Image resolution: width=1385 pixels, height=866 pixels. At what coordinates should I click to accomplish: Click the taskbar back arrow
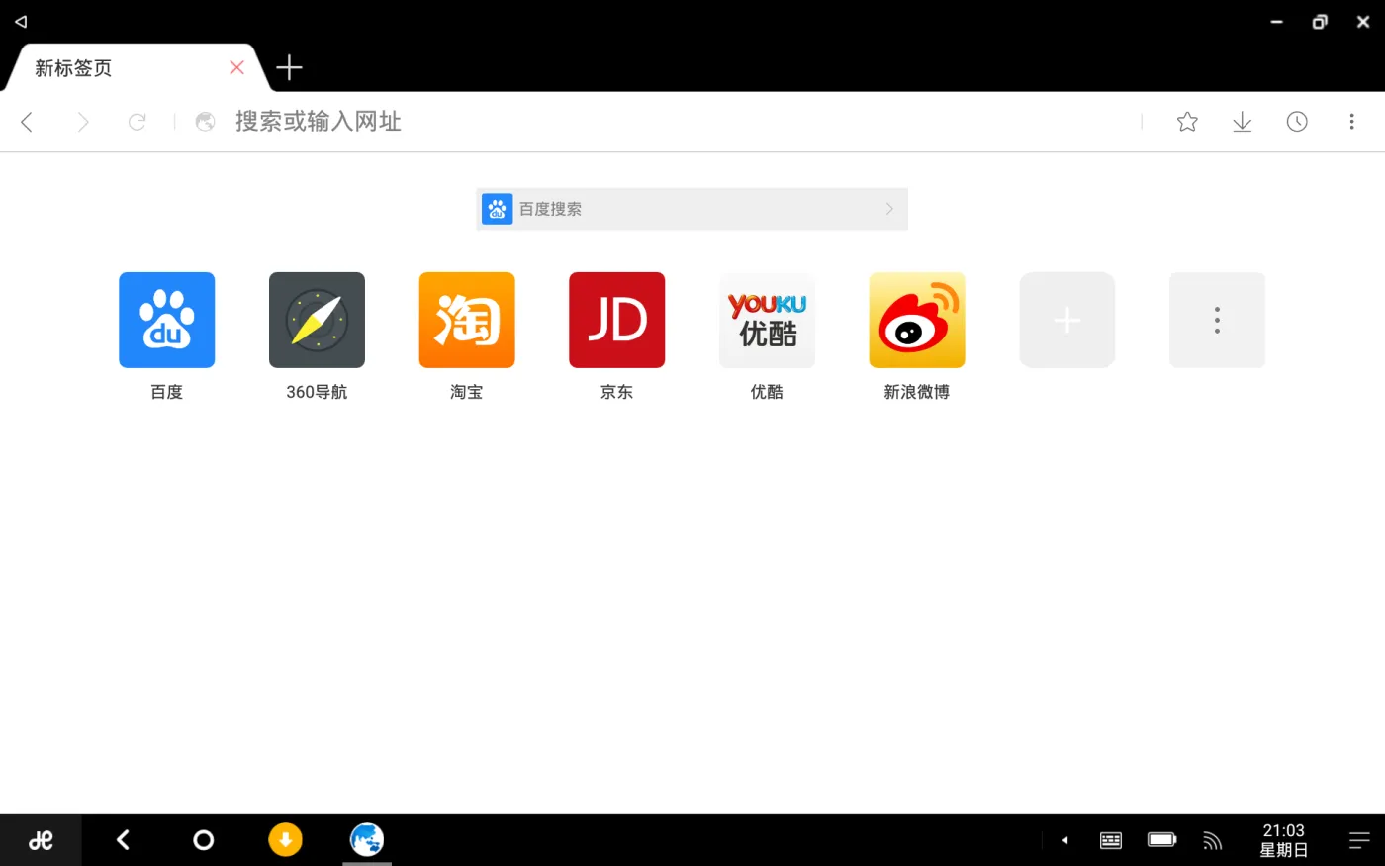pos(123,840)
